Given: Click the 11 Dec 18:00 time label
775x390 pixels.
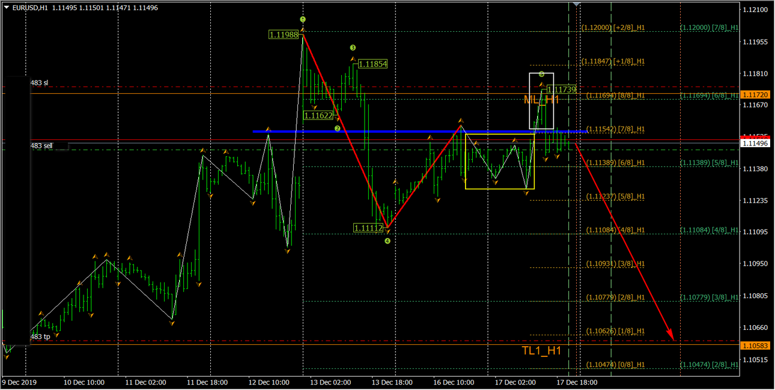Looking at the screenshot, I should point(207,382).
